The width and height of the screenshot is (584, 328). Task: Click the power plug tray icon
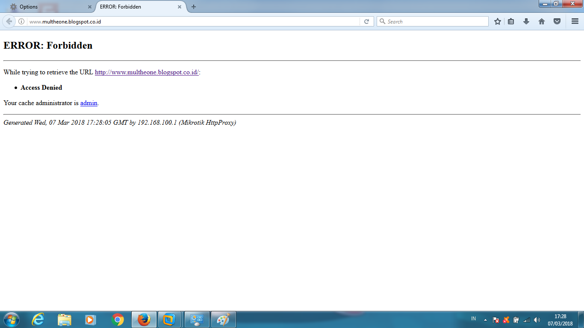click(x=516, y=320)
